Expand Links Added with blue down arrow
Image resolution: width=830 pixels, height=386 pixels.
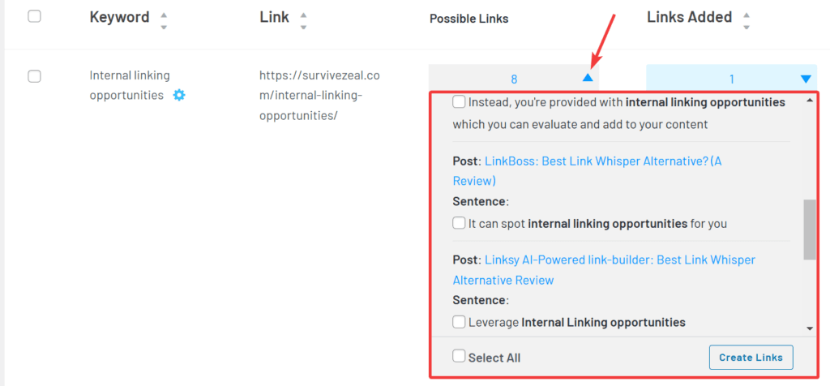pyautogui.click(x=805, y=79)
